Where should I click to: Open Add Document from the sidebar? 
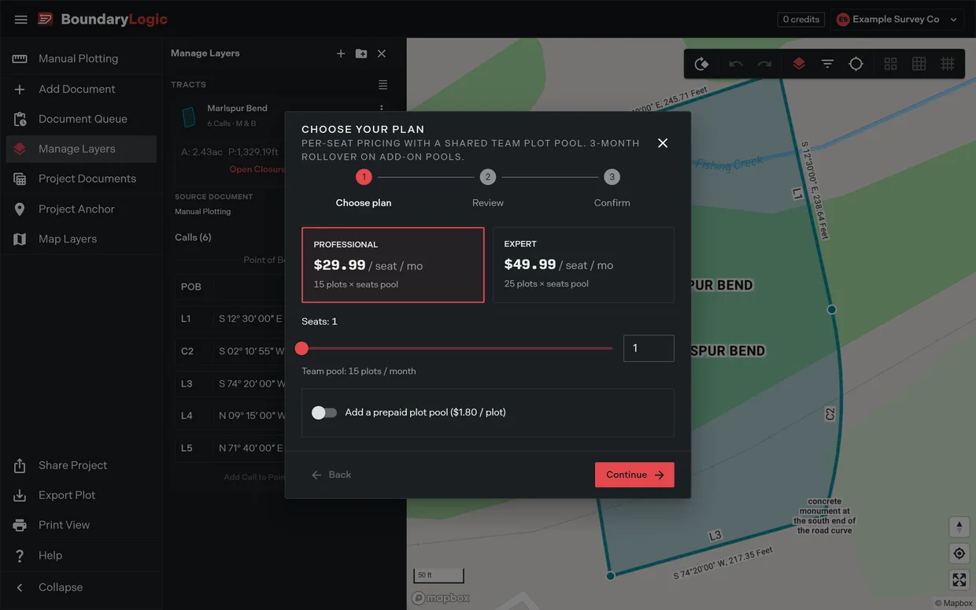tap(81, 89)
